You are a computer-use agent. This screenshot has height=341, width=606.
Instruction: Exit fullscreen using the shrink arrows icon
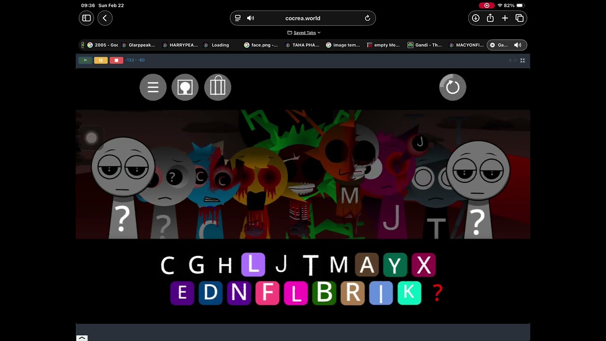click(523, 61)
